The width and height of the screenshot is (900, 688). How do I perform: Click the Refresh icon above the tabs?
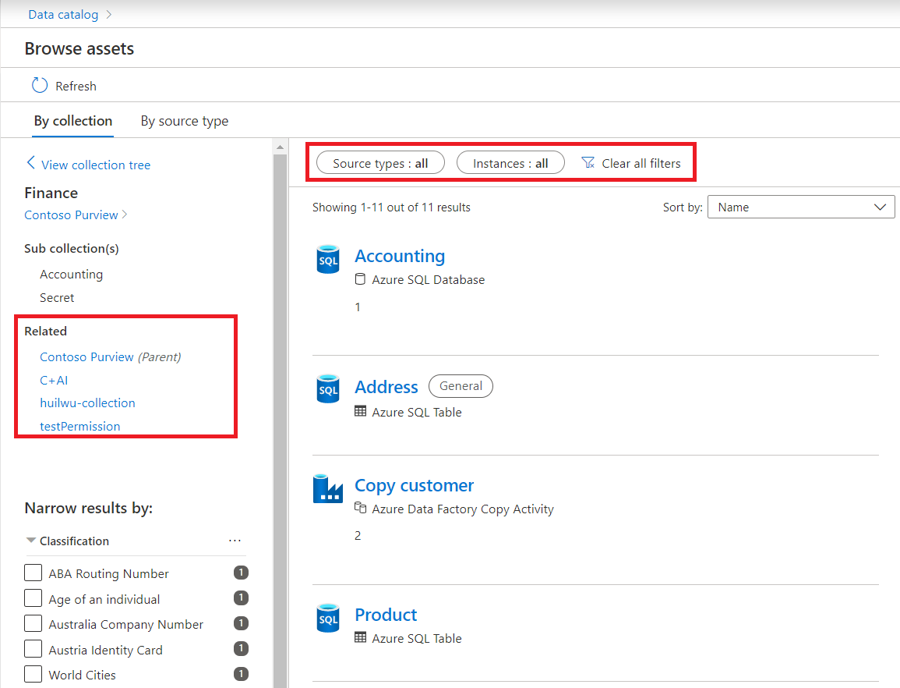[x=40, y=85]
